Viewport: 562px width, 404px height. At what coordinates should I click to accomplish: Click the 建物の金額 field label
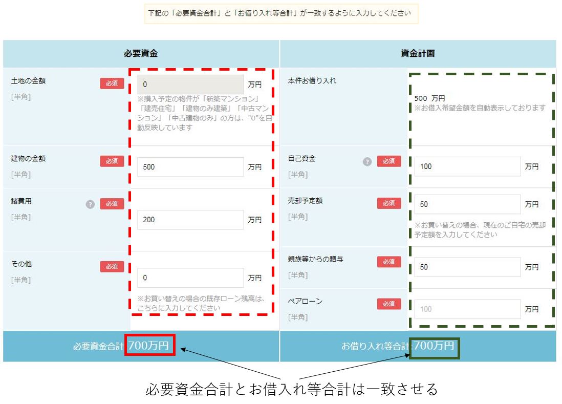(29, 159)
